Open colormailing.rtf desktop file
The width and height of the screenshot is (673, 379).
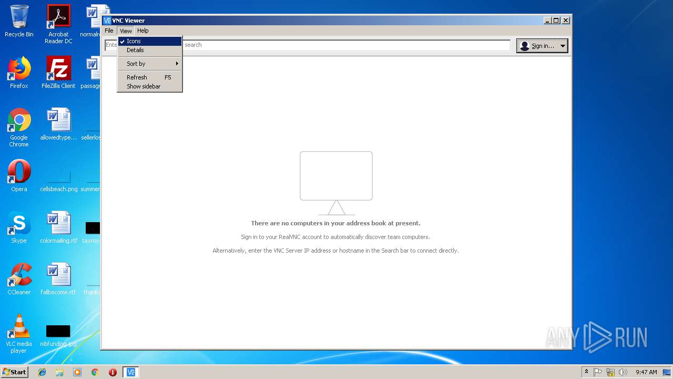[x=58, y=227]
